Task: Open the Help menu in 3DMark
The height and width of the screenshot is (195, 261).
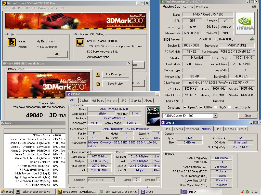Action: pyautogui.click(x=62, y=8)
